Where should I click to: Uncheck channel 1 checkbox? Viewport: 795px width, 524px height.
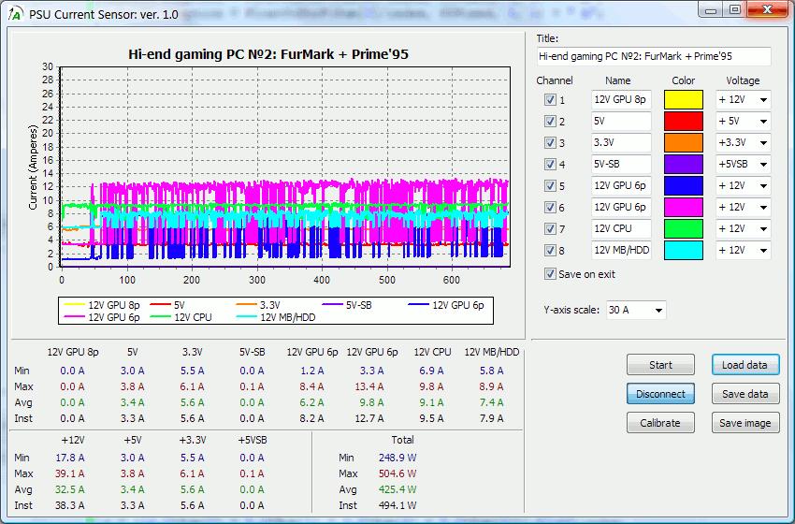pyautogui.click(x=550, y=99)
